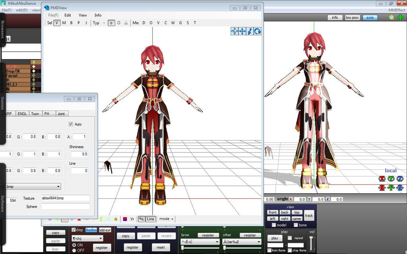Choose the triangle selection type in PMDView
The height and width of the screenshot is (254, 407).
tap(126, 23)
